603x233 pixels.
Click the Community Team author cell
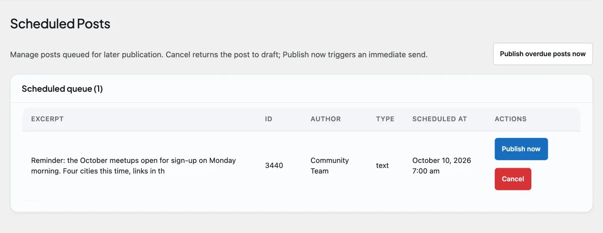pos(330,166)
